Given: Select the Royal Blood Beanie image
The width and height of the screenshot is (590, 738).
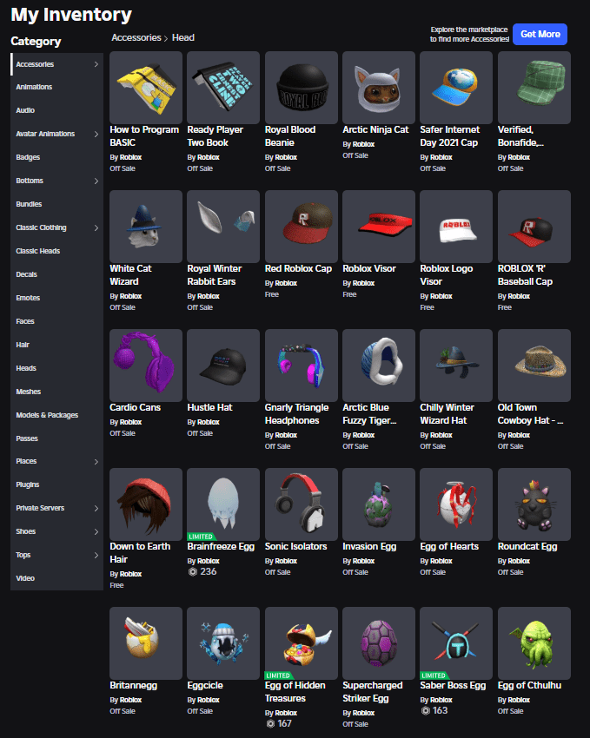Looking at the screenshot, I should coord(302,88).
